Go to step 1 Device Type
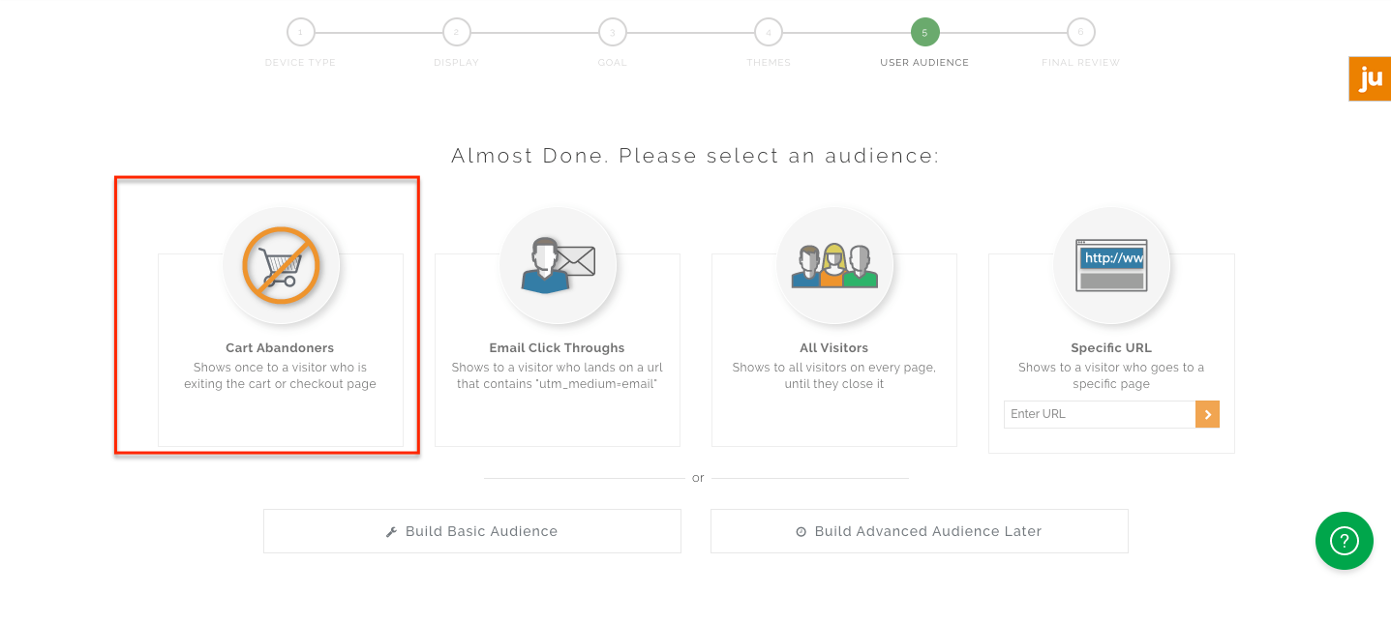Image resolution: width=1391 pixels, height=624 pixels. point(300,33)
